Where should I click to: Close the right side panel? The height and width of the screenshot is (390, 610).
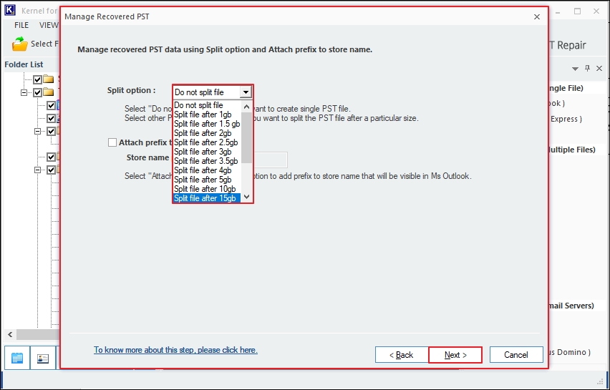point(599,69)
